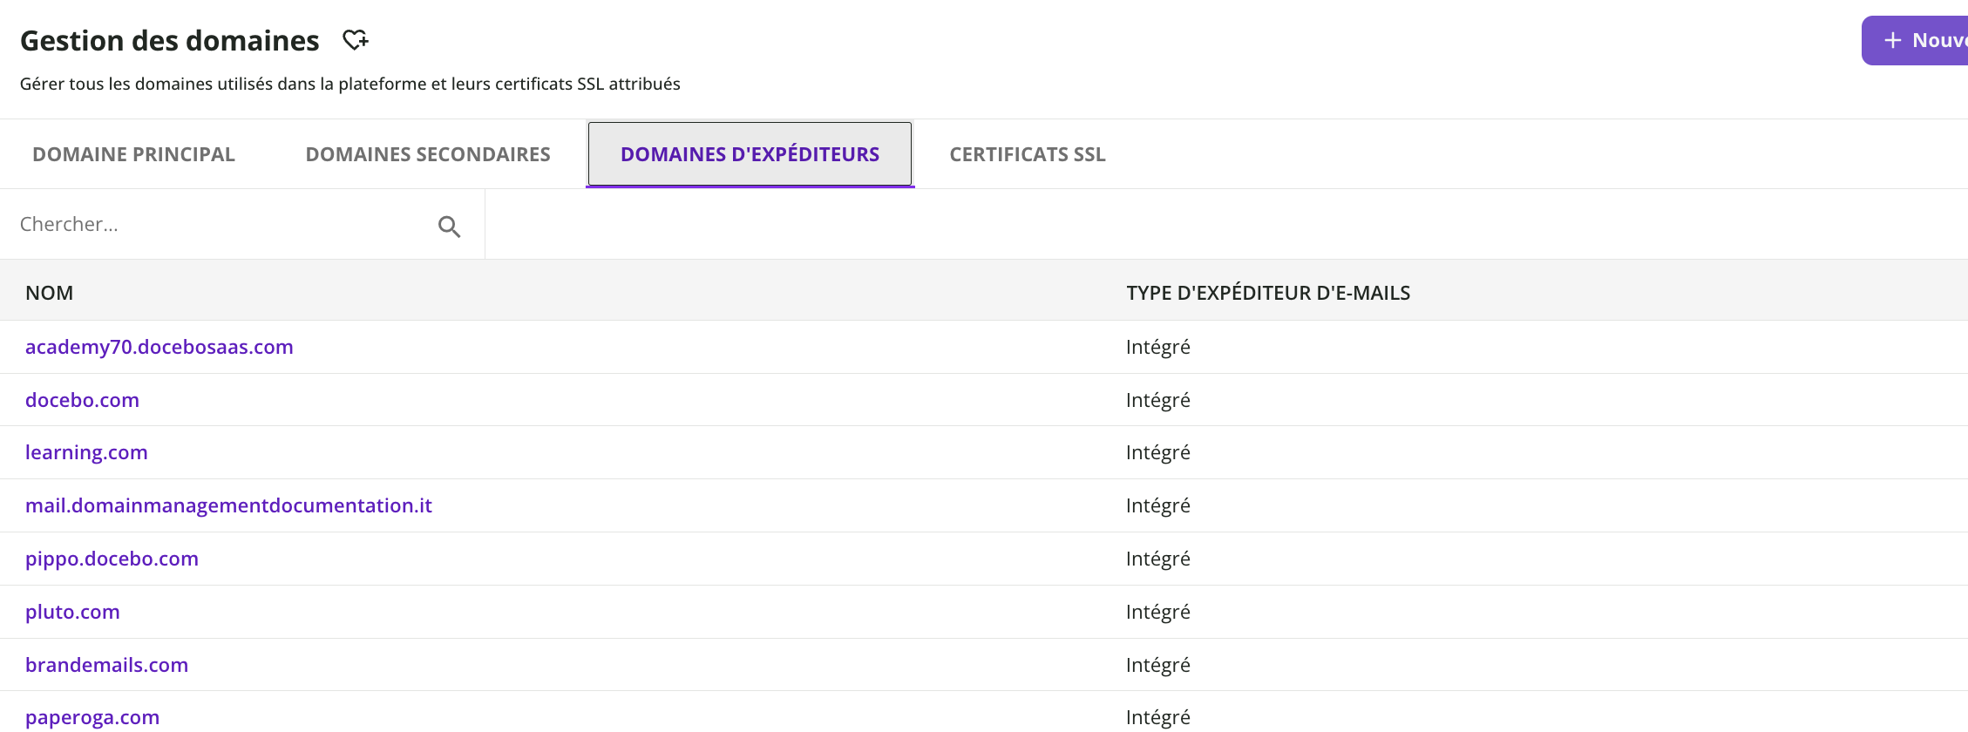Select Intégré cell in the docebo.com row
The image size is (1968, 732).
tap(1158, 400)
